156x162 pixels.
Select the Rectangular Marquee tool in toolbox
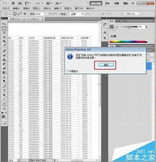4,28
